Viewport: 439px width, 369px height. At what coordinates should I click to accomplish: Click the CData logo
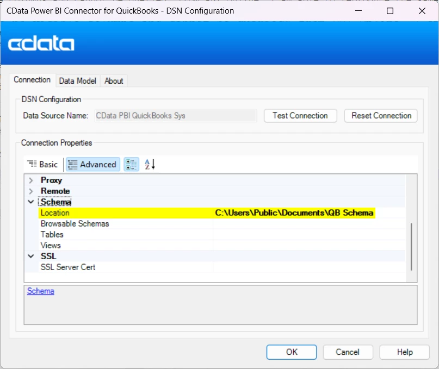(41, 43)
